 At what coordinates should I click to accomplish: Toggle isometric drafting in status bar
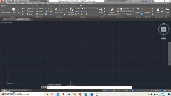pyautogui.click(x=123, y=91)
